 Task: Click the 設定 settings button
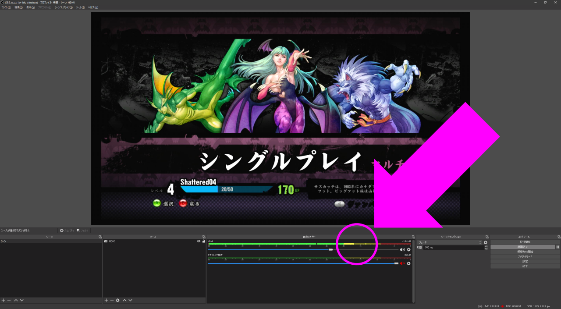[x=525, y=261]
